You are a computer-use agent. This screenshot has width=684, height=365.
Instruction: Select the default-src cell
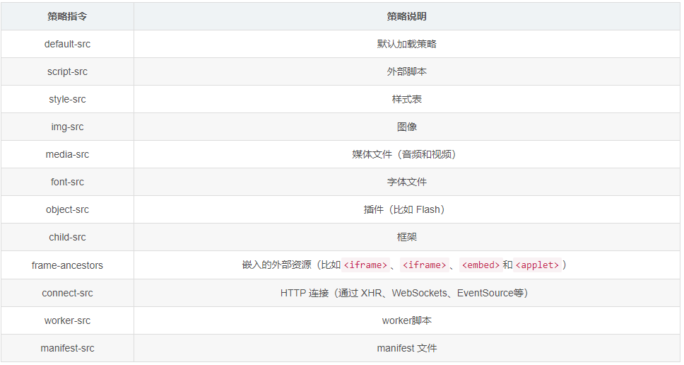[x=67, y=44]
